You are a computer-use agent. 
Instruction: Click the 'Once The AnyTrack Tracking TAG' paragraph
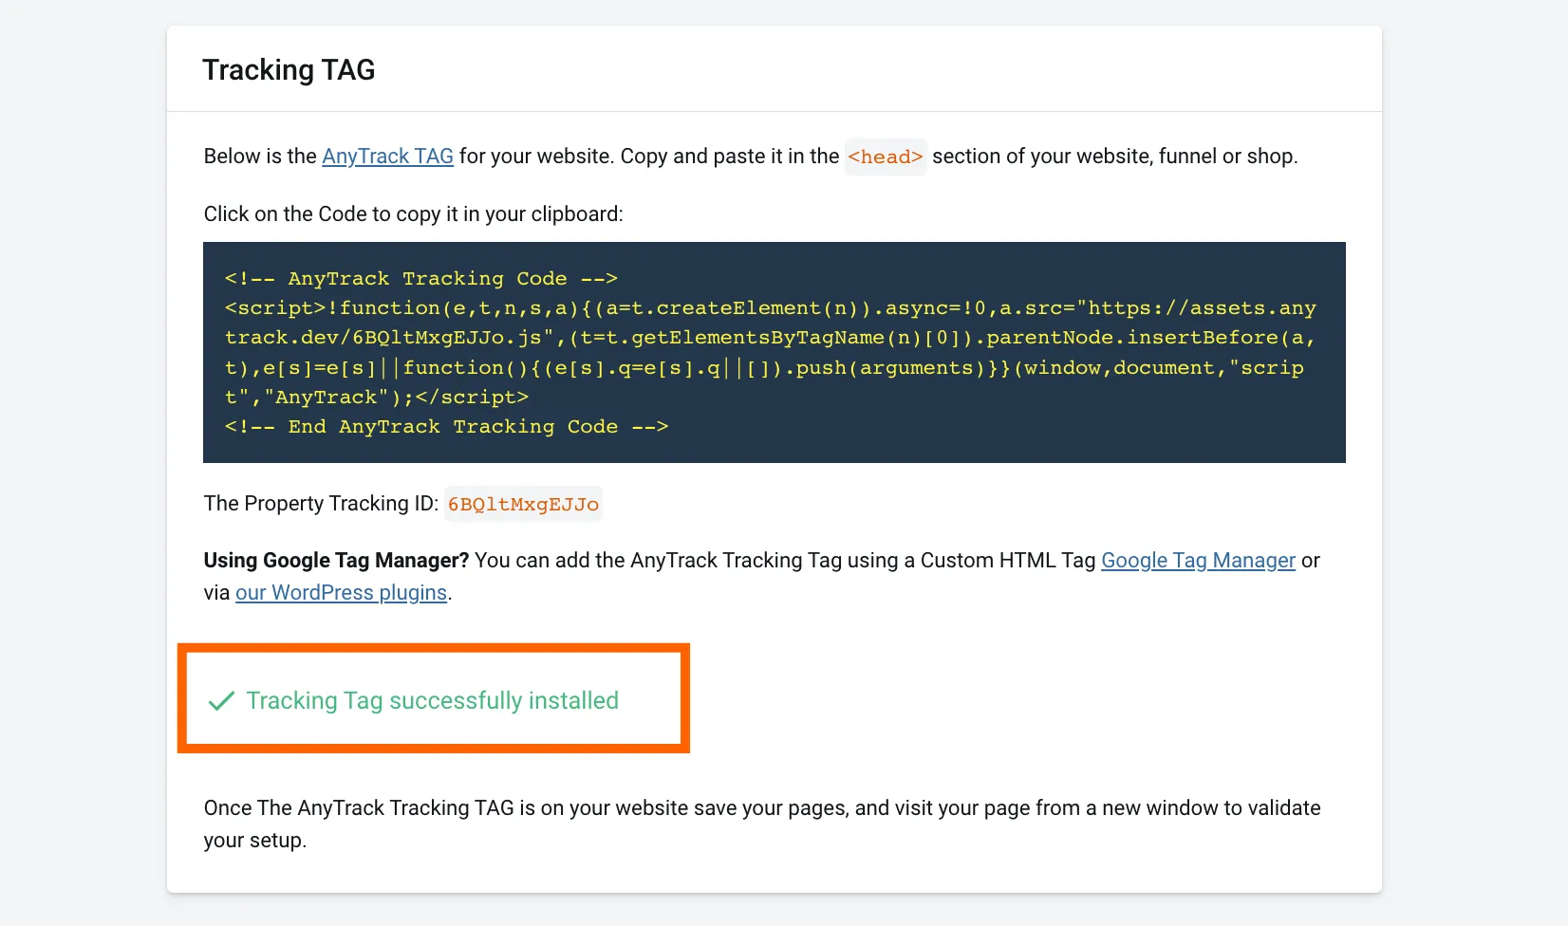pos(762,824)
